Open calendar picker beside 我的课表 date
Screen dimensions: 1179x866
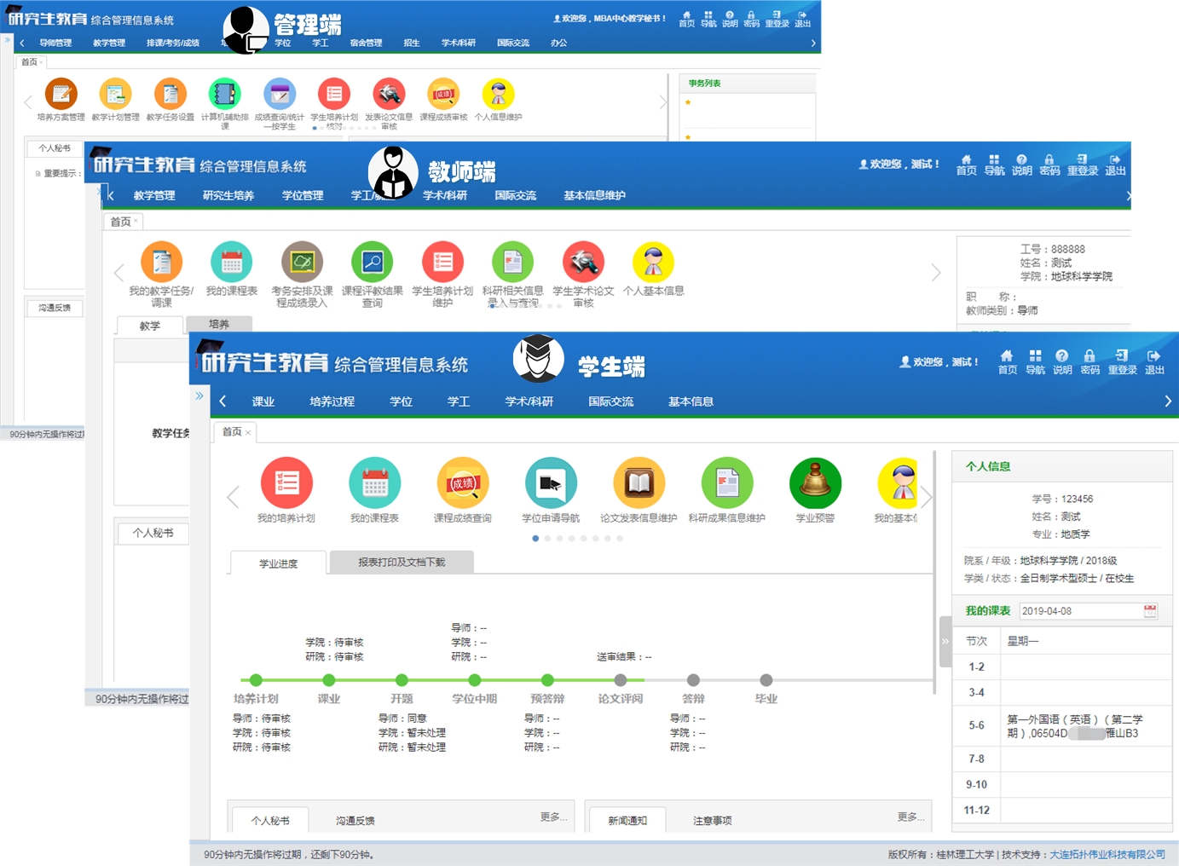[x=1150, y=611]
